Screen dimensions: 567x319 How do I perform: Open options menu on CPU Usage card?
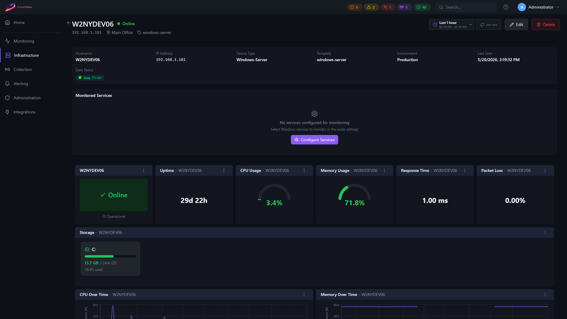coord(304,170)
